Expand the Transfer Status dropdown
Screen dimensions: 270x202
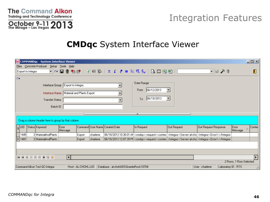120,100
